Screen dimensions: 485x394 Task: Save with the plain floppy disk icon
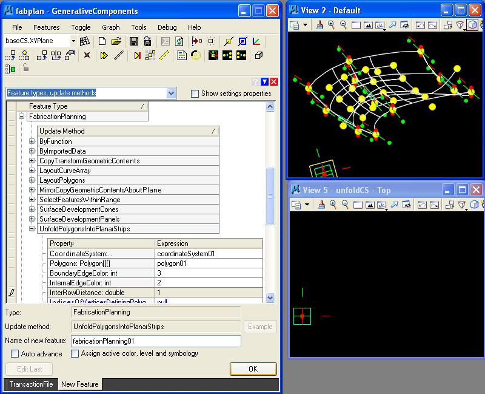pos(134,41)
